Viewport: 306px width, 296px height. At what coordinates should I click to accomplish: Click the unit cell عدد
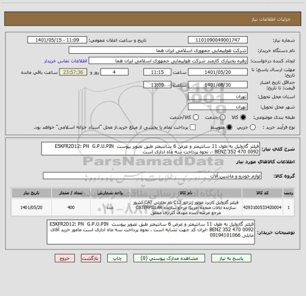[x=110, y=207]
